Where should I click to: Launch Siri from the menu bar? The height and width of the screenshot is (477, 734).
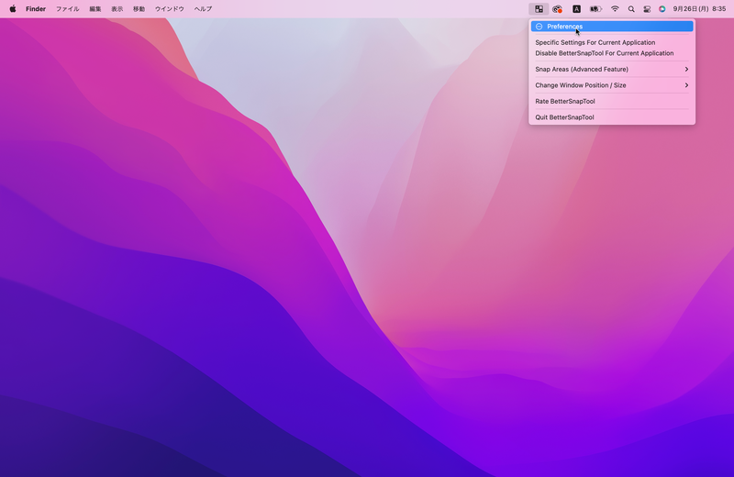pyautogui.click(x=662, y=9)
